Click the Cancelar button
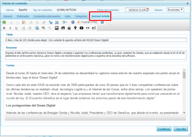192x137 pixels. [181, 129]
